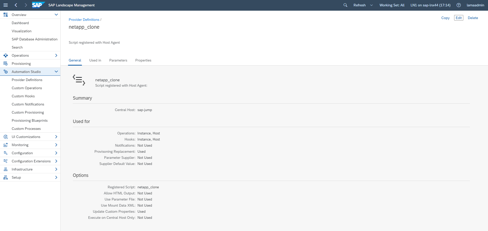Open the Working Set: All selector

[x=392, y=5]
